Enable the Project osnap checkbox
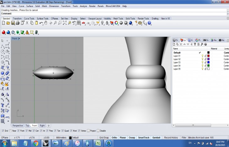The height and width of the screenshot is (147, 229). click(88, 131)
